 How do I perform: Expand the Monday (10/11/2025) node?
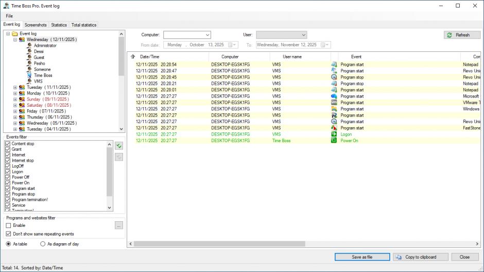click(15, 93)
